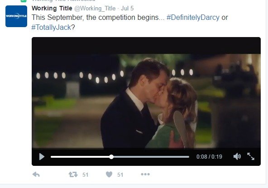Play the video in the tweet

pyautogui.click(x=42, y=157)
